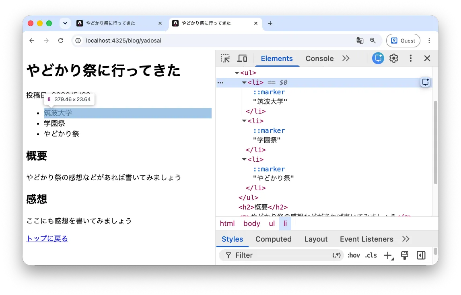Switch to the Console panel tab
461x295 pixels.
(x=319, y=58)
